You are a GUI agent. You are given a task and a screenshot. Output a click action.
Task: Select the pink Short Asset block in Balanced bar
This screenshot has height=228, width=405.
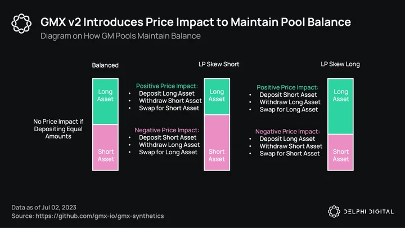(105, 147)
